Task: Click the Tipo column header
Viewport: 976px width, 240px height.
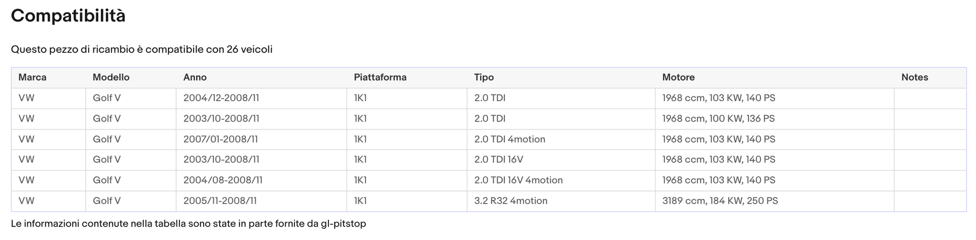Action: [x=483, y=77]
